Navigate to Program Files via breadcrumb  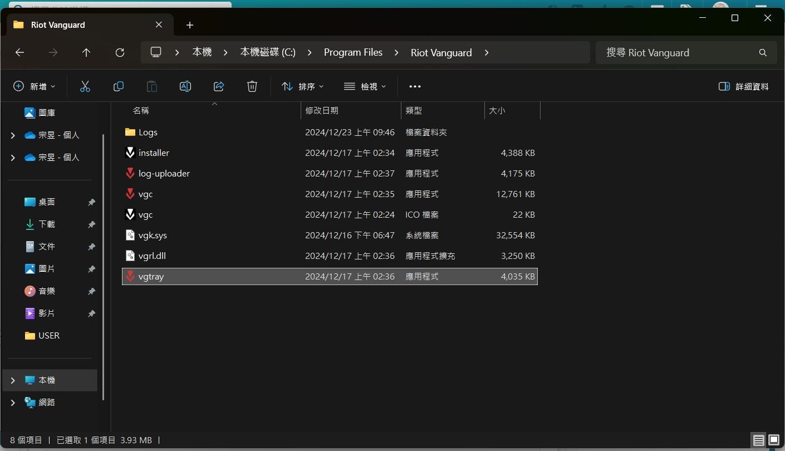point(352,52)
